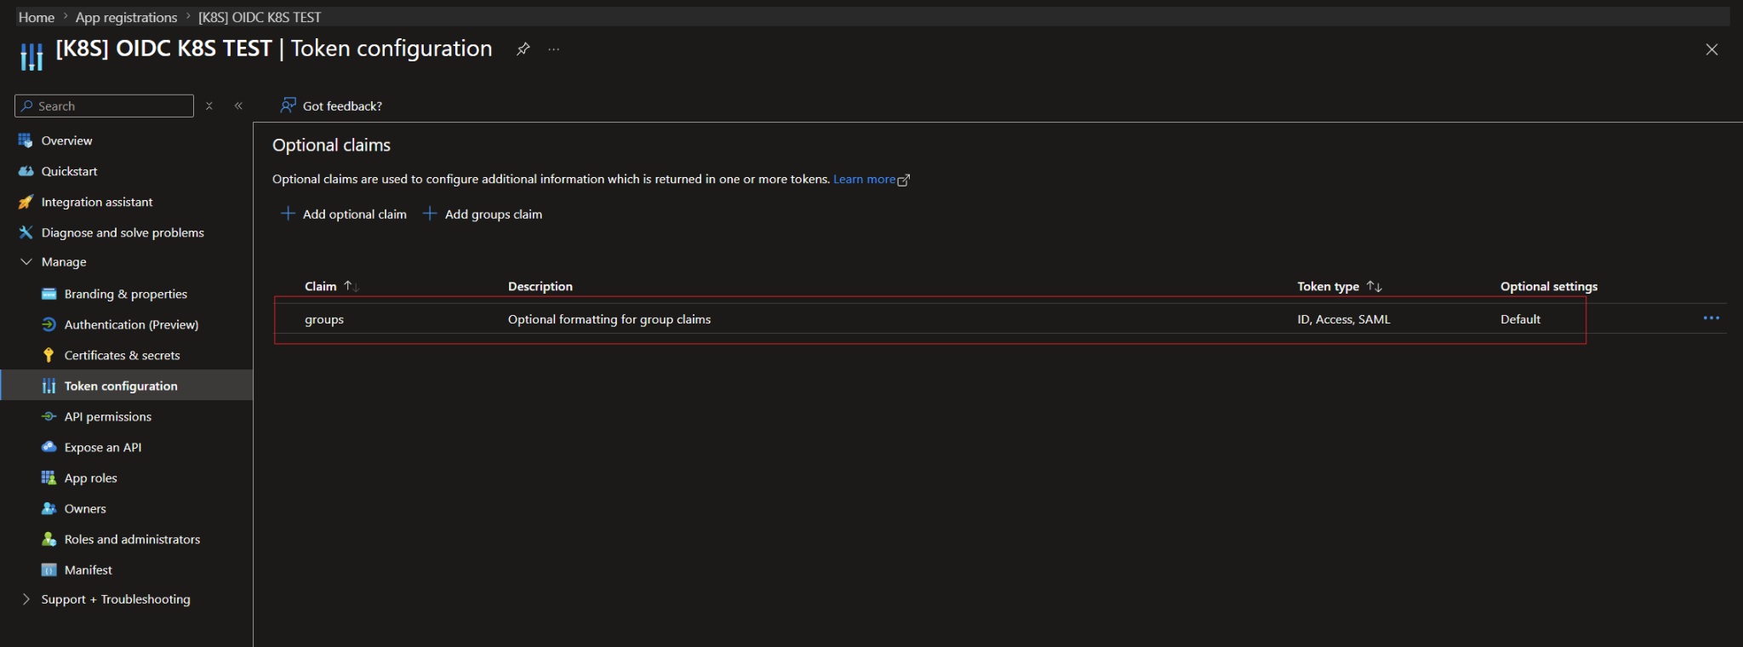Click the Diagnose and solve problems wrench icon
The image size is (1743, 647).
pyautogui.click(x=26, y=232)
